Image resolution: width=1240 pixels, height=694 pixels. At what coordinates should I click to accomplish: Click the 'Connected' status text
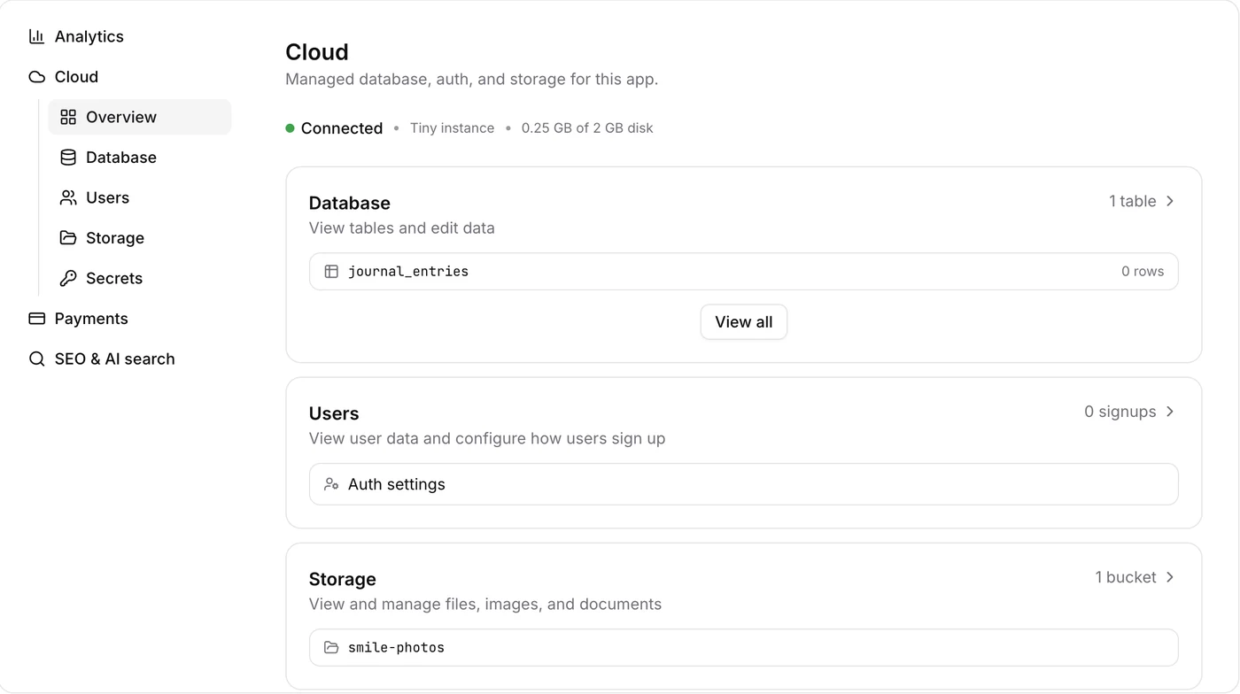coord(342,128)
